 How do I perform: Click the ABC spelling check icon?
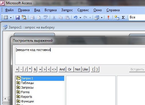(45, 17)
